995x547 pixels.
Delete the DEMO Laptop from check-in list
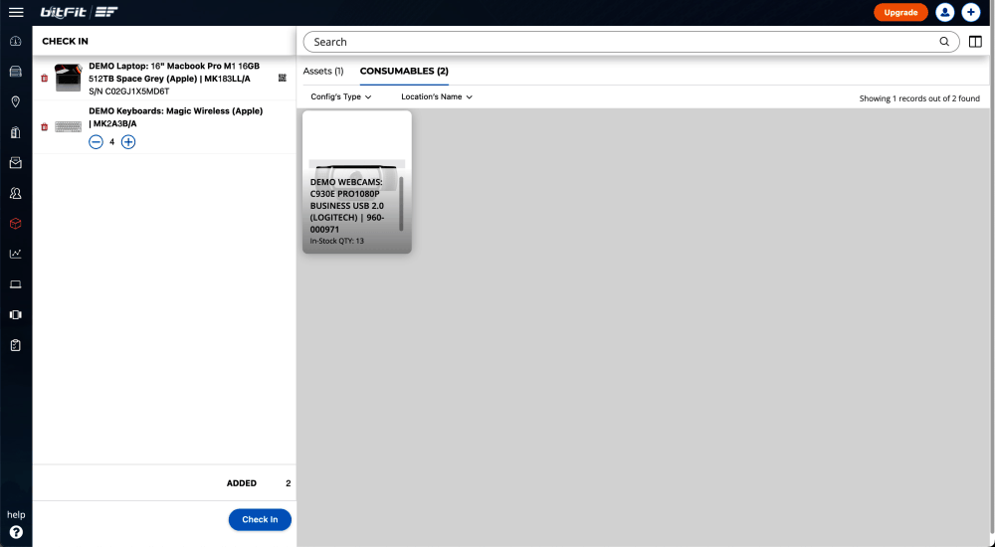44,78
